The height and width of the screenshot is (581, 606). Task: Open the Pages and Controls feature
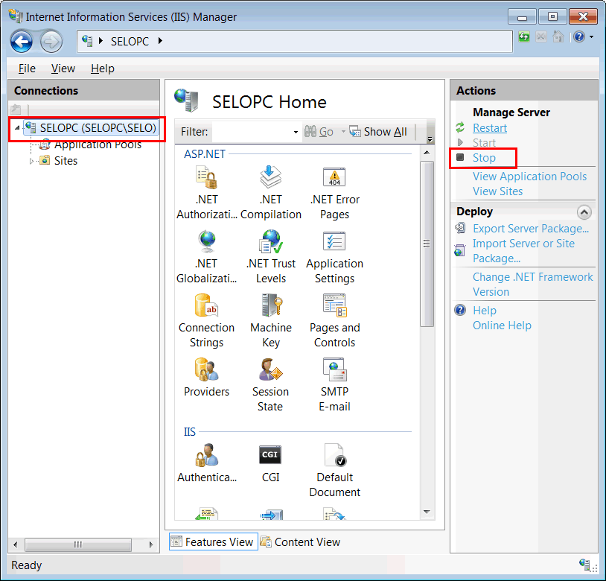pyautogui.click(x=335, y=320)
